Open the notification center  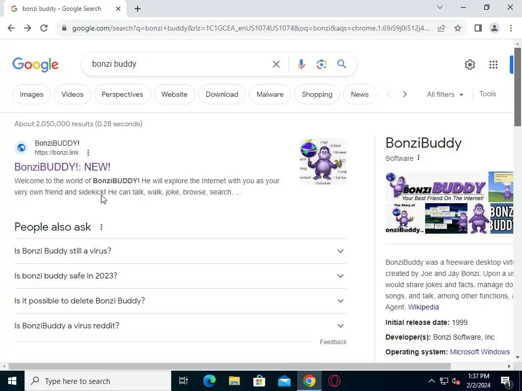pos(506,381)
